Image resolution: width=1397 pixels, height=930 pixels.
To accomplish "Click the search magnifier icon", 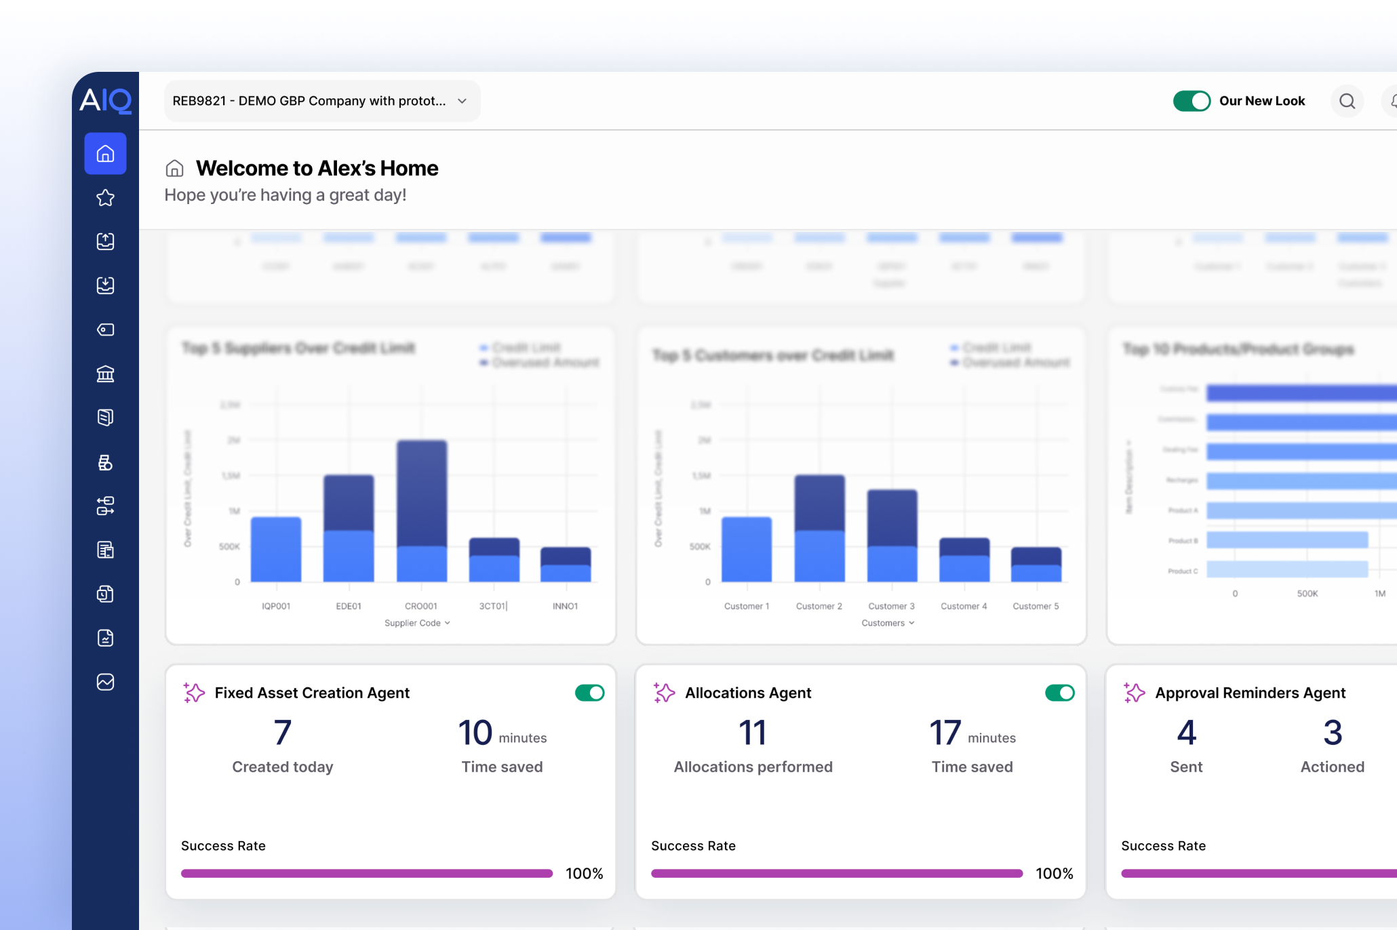I will pyautogui.click(x=1347, y=101).
